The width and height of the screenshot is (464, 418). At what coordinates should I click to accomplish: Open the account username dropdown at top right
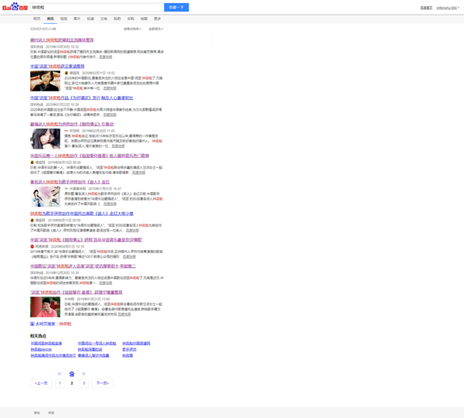click(x=448, y=8)
